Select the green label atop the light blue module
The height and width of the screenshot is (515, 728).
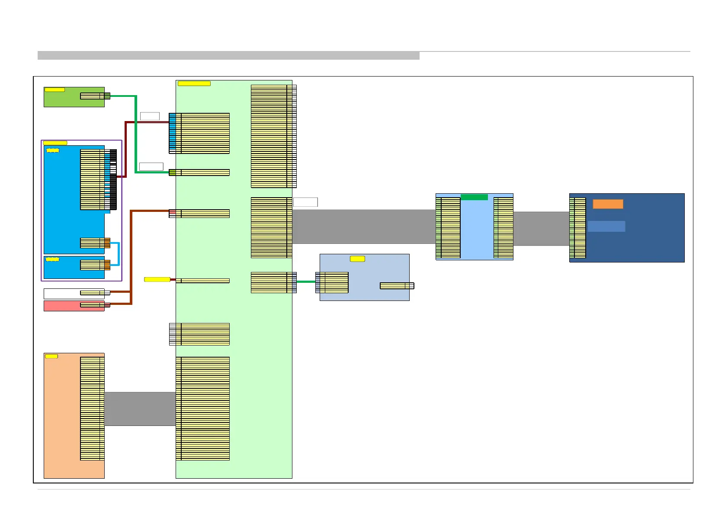click(x=474, y=197)
